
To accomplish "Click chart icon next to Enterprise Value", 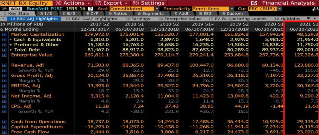I will coord(4,55).
